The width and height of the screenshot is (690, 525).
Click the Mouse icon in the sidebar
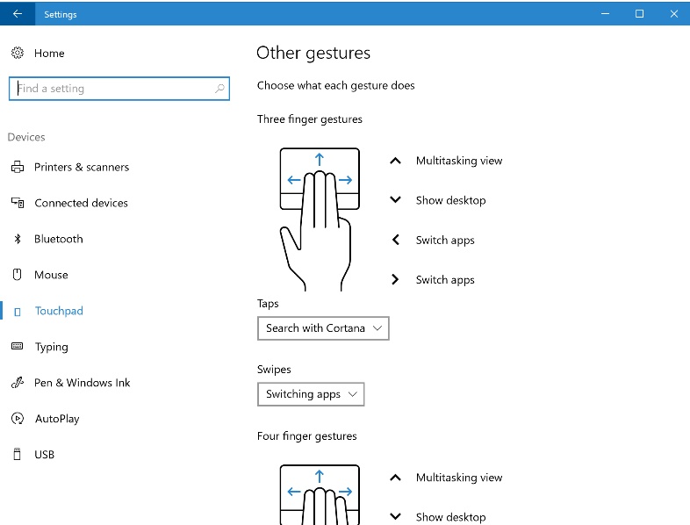[18, 275]
